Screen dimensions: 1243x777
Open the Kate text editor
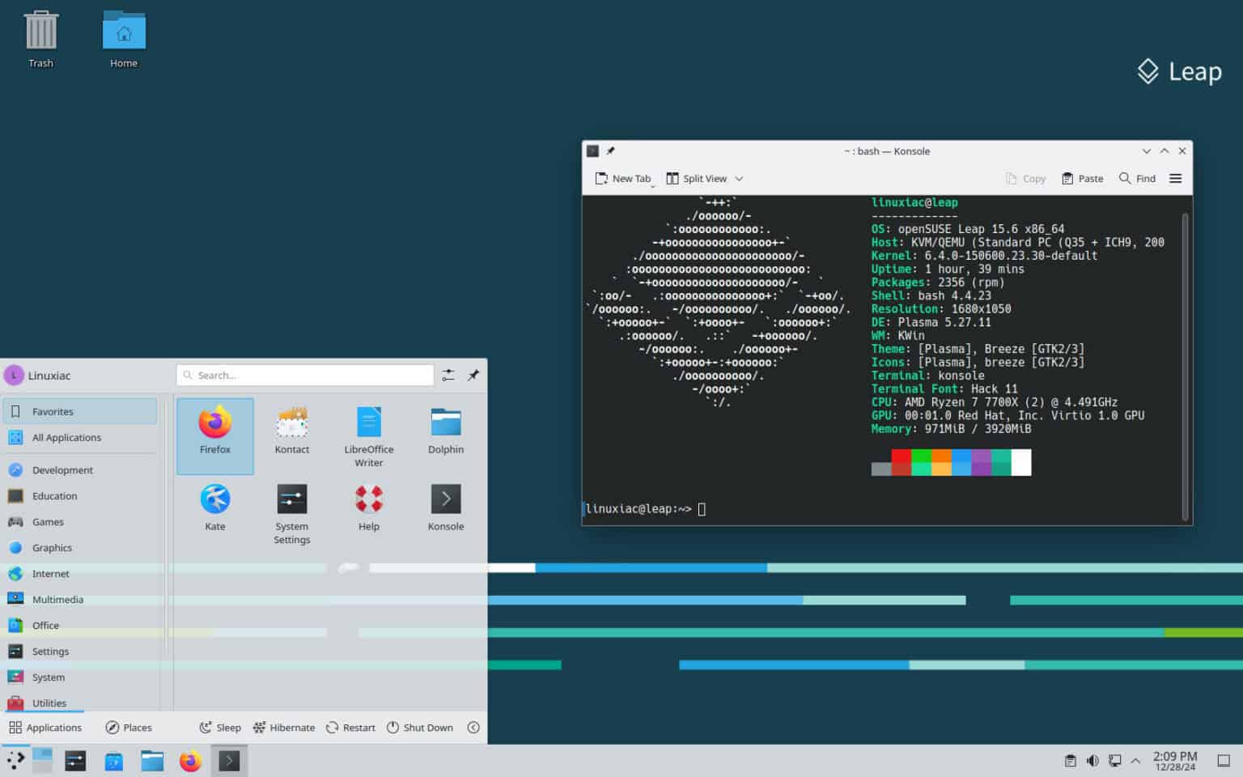tap(214, 506)
